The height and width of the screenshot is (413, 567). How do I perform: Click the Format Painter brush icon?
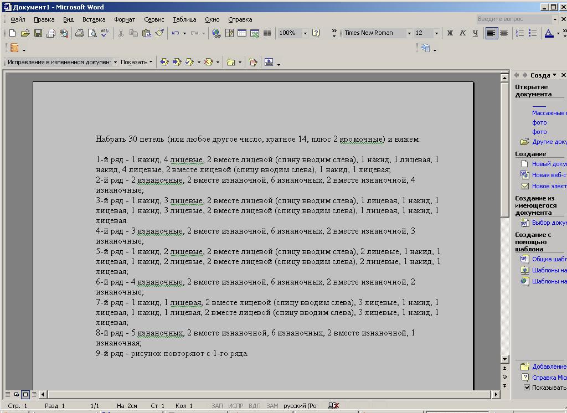click(x=159, y=33)
